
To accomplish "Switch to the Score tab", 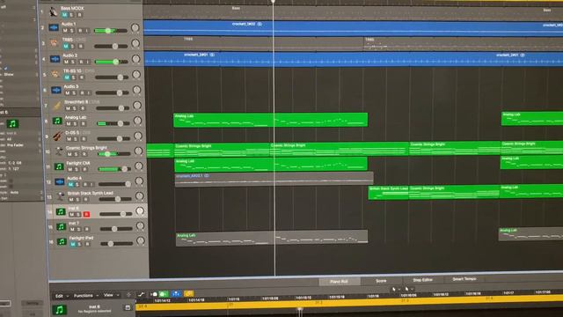I will [x=381, y=281].
